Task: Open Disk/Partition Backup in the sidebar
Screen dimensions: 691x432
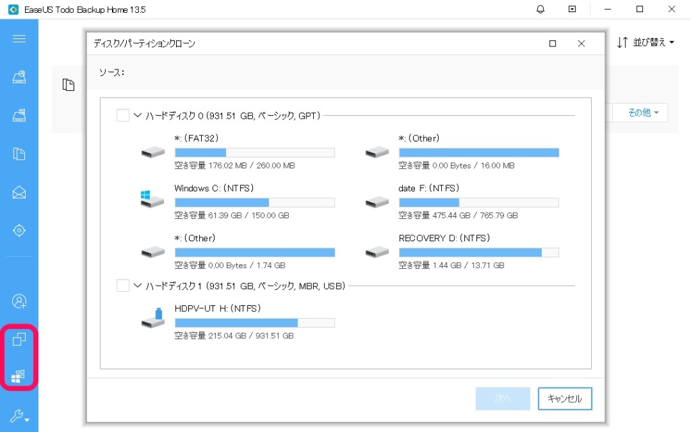Action: (x=19, y=77)
